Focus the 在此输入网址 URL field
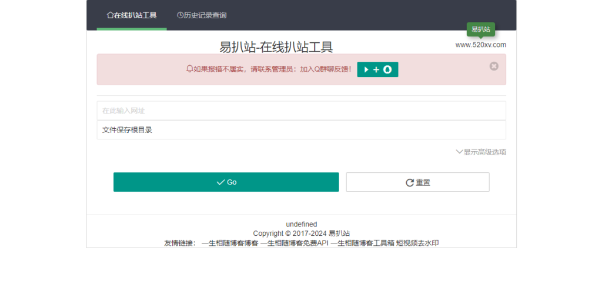The width and height of the screenshot is (602, 284). point(302,111)
